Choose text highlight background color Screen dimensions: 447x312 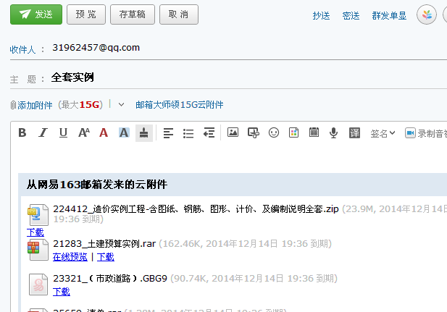tap(124, 132)
